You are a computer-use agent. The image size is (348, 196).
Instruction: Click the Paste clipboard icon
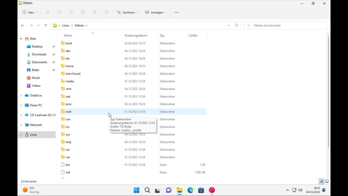(71, 13)
